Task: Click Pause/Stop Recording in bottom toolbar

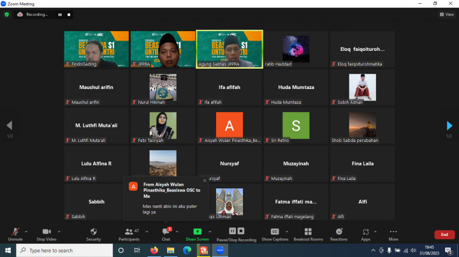Action: click(236, 233)
